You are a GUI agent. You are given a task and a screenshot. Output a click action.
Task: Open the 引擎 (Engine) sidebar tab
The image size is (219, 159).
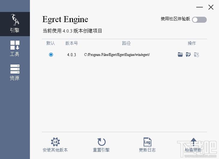click(x=15, y=24)
